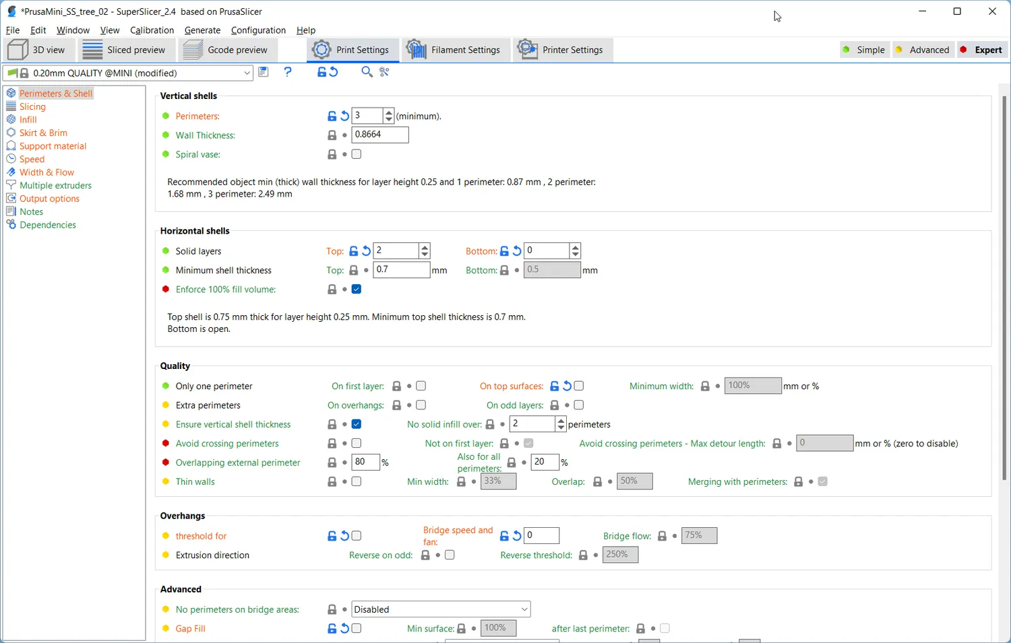1011x643 pixels.
Task: Click the lock icon next to Spiral vase
Action: coord(332,154)
